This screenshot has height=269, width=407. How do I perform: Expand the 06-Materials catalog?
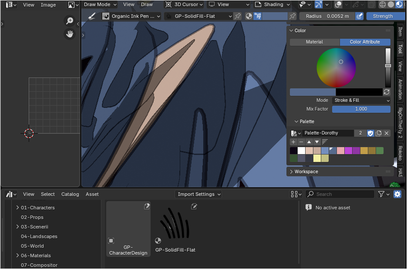point(17,255)
